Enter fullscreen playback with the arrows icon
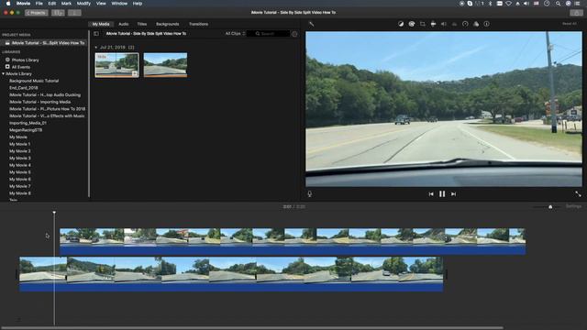Screen dimensions: 587x330 pos(578,193)
